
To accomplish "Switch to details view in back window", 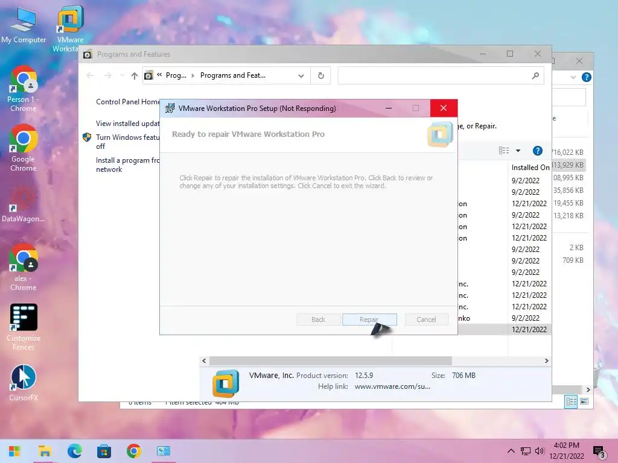I will pos(571,402).
